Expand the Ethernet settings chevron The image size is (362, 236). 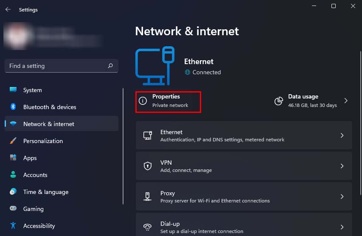click(342, 135)
